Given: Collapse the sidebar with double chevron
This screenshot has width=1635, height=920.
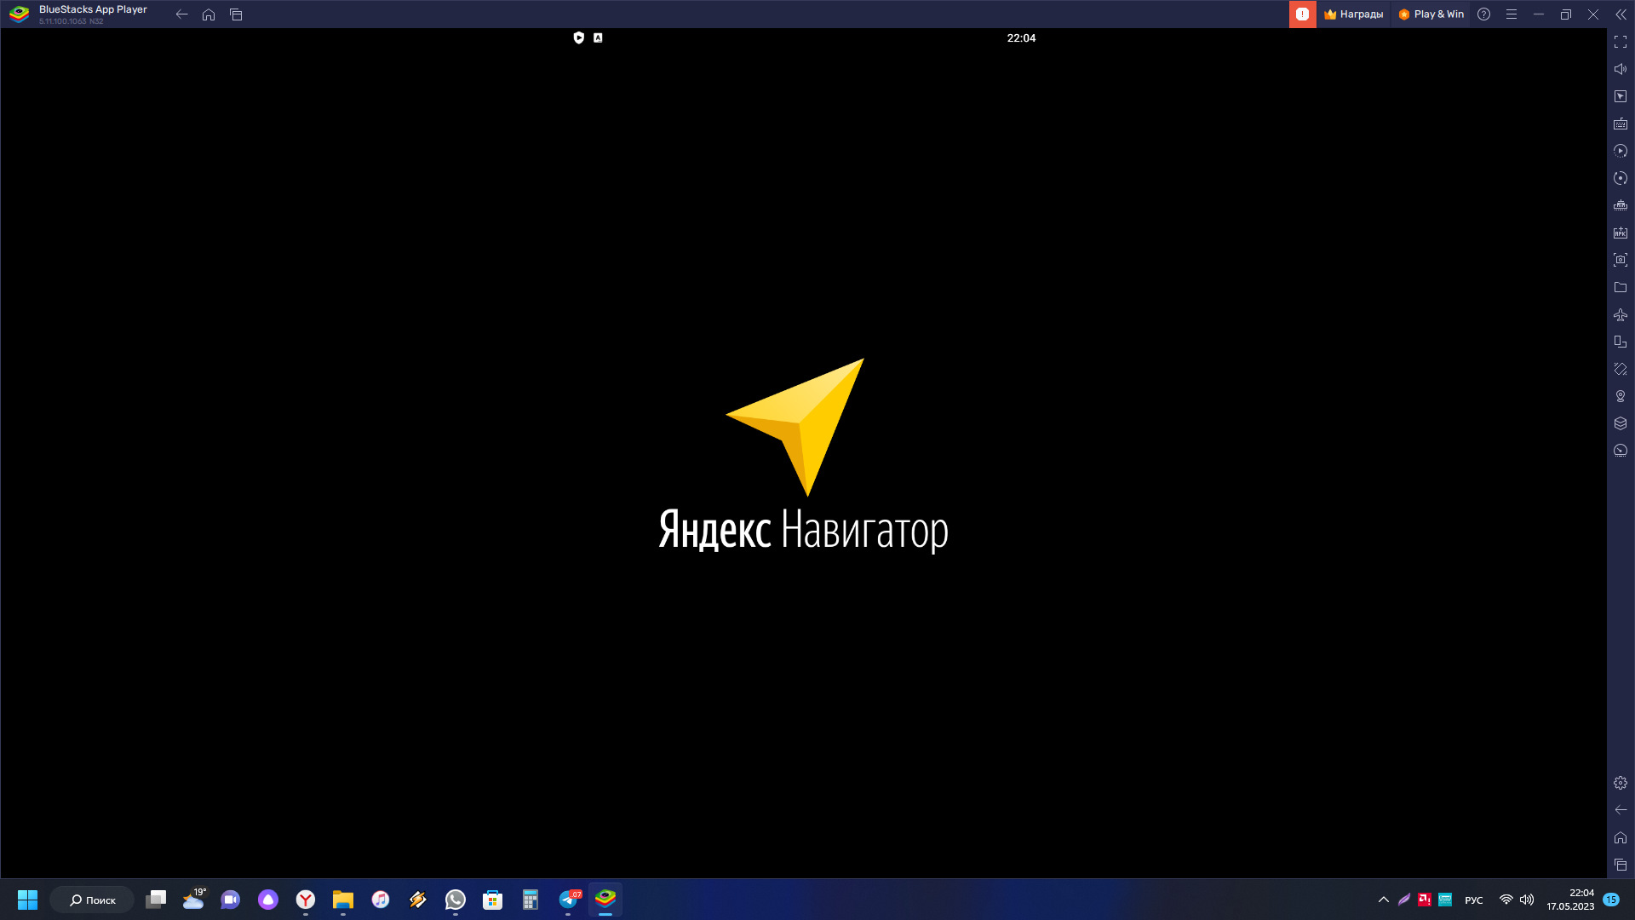Looking at the screenshot, I should click(x=1620, y=14).
